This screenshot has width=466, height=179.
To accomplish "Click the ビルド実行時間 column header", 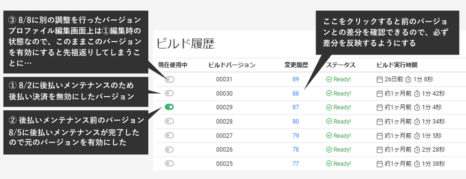I will [x=397, y=65].
